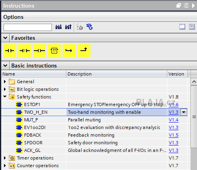Click the search downward icon

pyautogui.click(x=59, y=27)
